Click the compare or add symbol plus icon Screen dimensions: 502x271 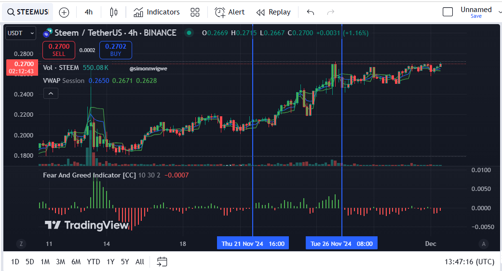point(64,13)
